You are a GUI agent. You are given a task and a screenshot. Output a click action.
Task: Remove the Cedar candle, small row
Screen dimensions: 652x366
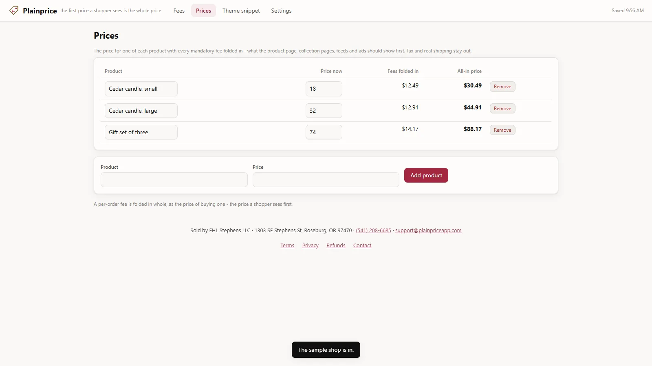pyautogui.click(x=502, y=87)
